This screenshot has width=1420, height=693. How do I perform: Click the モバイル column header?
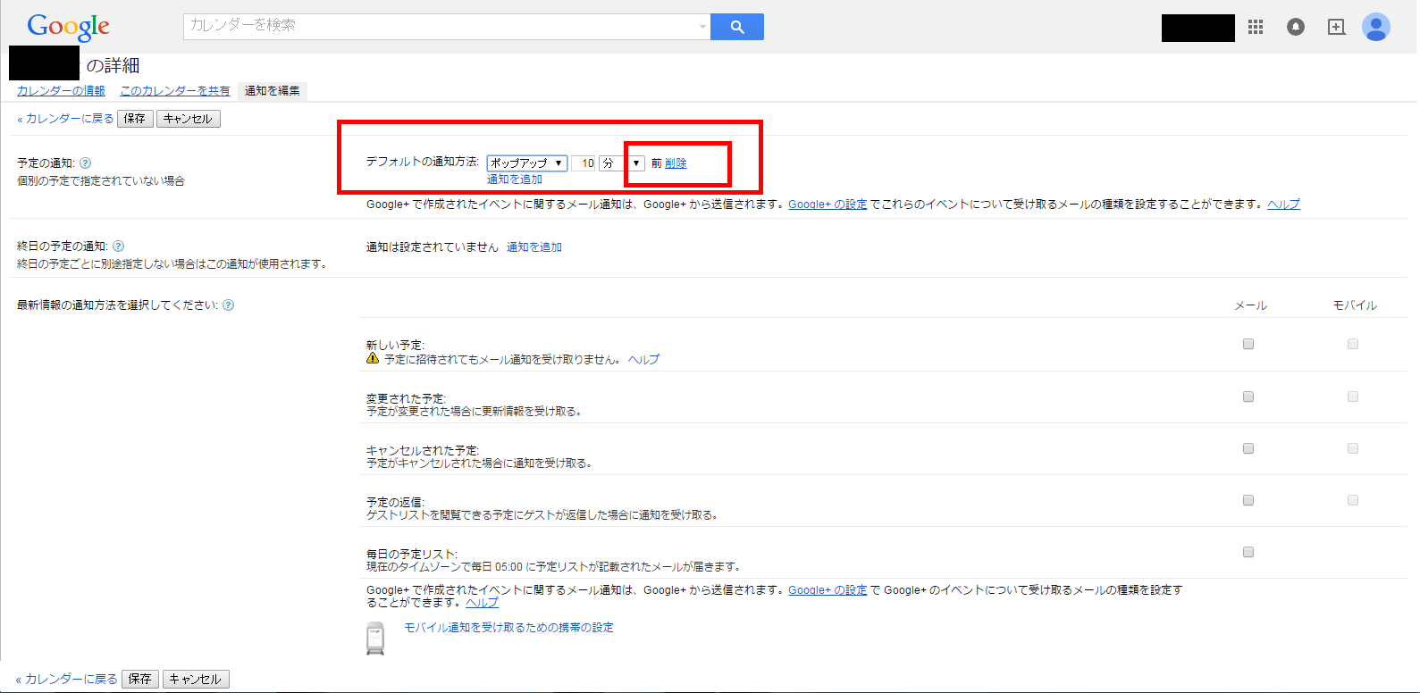pyautogui.click(x=1355, y=305)
